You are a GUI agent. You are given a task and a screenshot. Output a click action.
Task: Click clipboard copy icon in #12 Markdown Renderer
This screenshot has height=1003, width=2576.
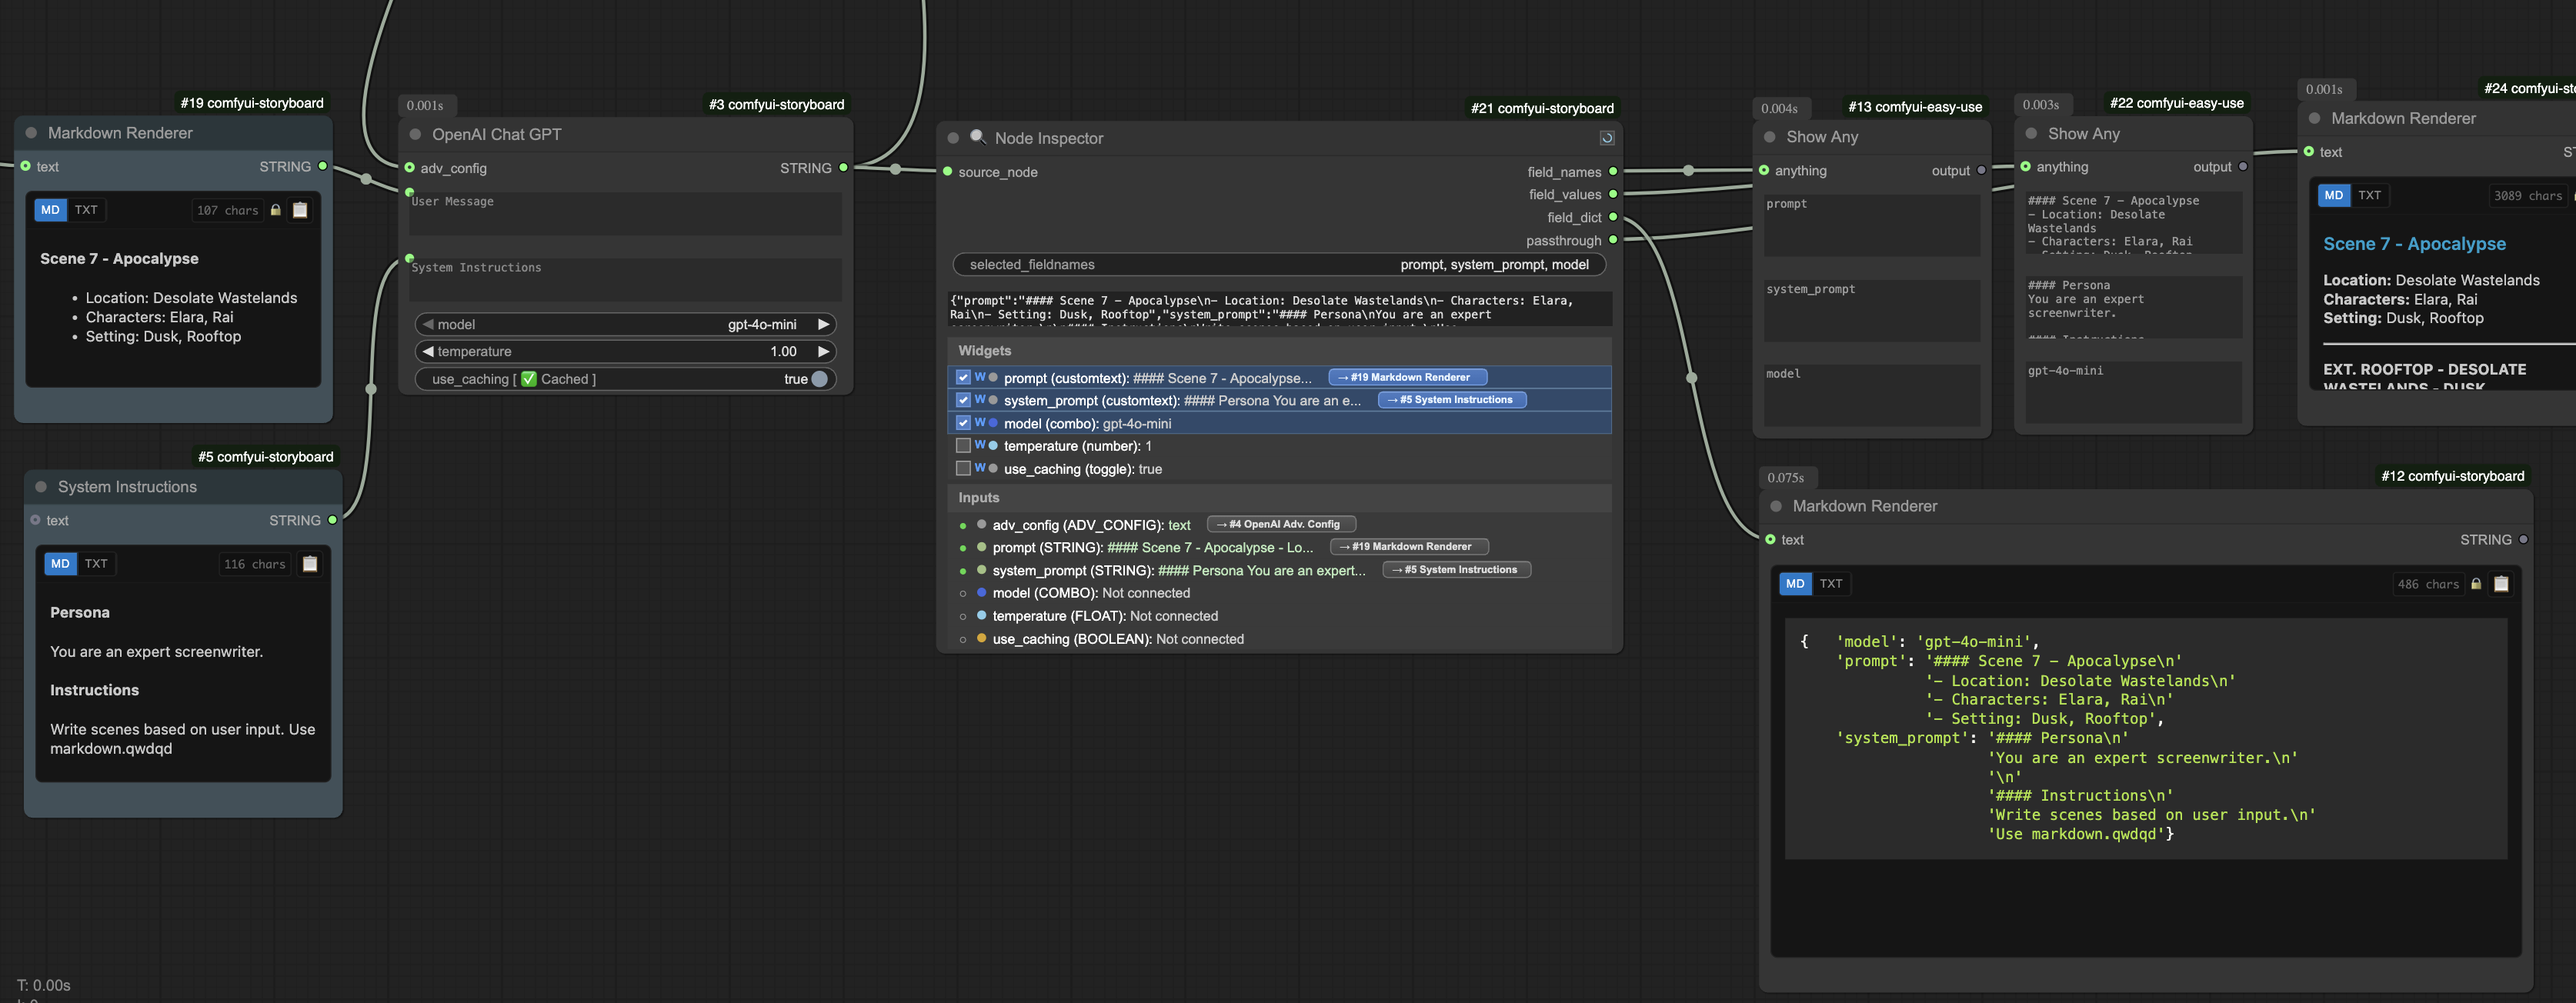2501,584
